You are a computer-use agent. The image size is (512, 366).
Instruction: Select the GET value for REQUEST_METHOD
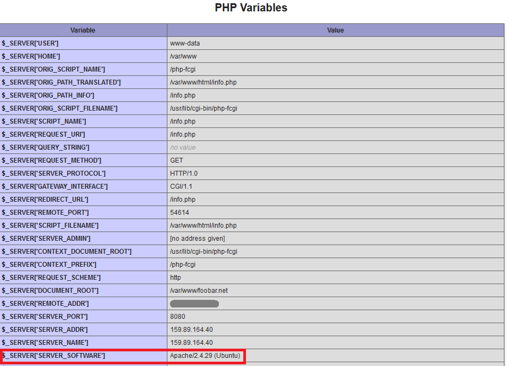(x=176, y=160)
